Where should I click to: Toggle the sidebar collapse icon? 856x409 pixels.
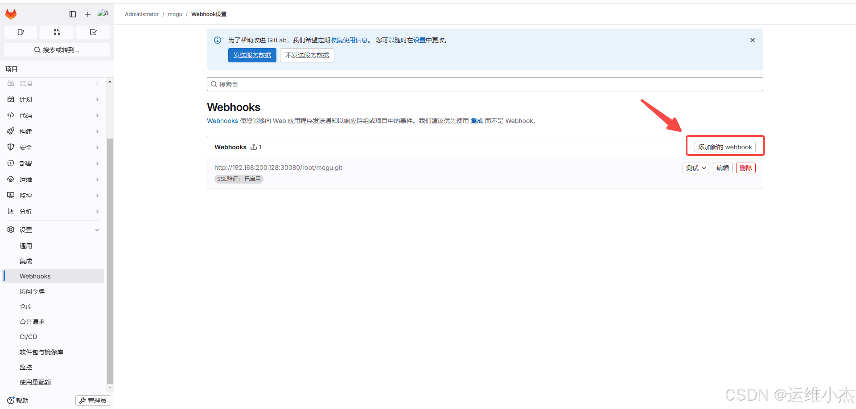tap(73, 14)
